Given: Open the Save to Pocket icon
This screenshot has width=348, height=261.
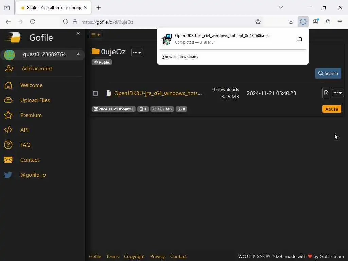Looking at the screenshot, I should pyautogui.click(x=291, y=22).
